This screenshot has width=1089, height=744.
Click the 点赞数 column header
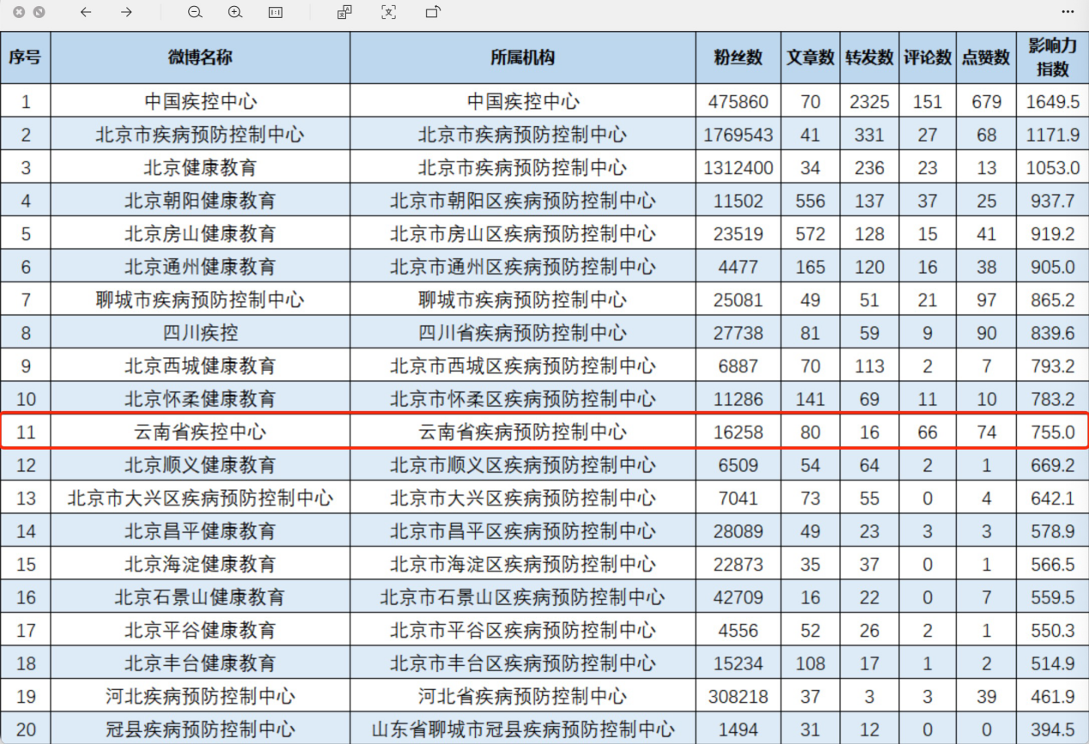tap(986, 58)
